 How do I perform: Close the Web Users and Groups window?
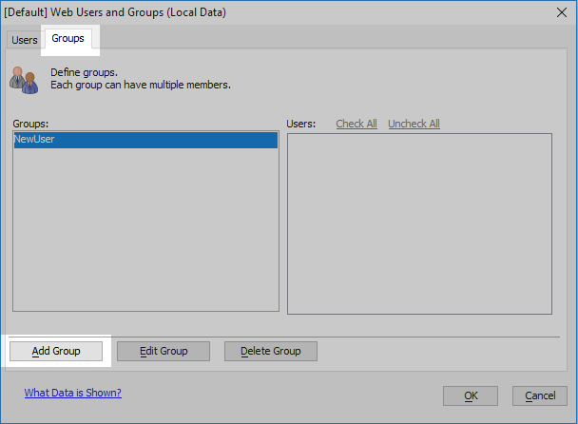point(562,12)
